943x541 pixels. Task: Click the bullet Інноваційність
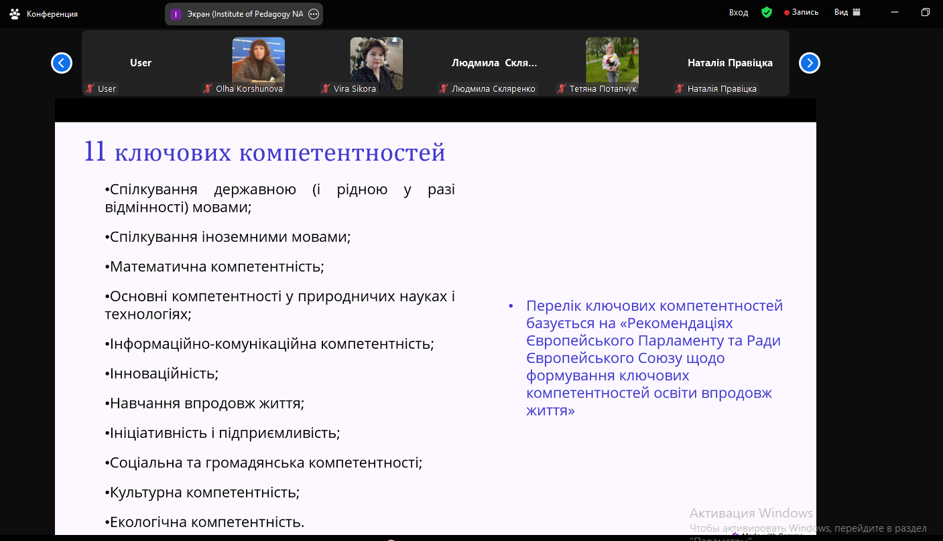[x=162, y=374]
